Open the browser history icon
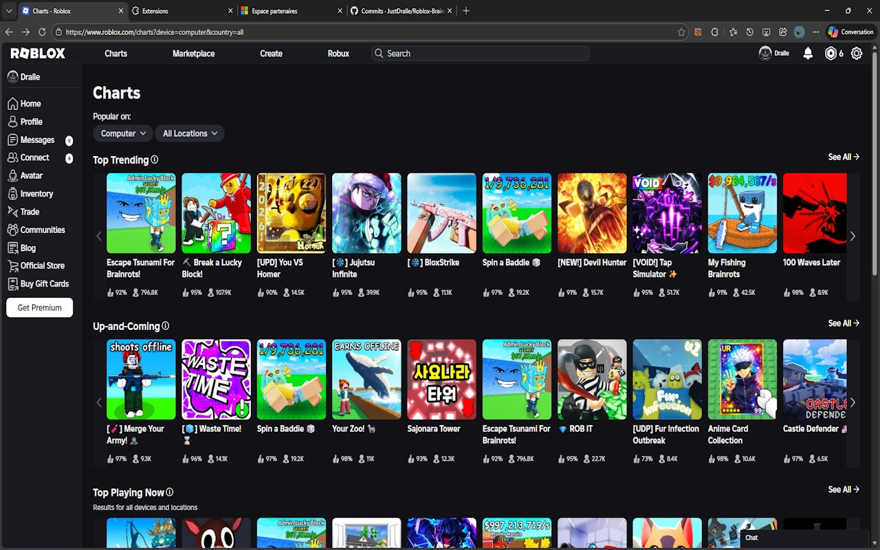 coord(749,32)
